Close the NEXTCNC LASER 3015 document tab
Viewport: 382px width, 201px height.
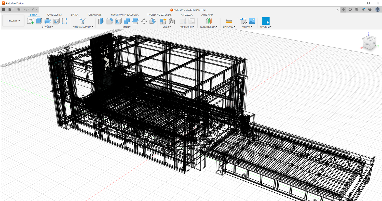click(x=338, y=10)
